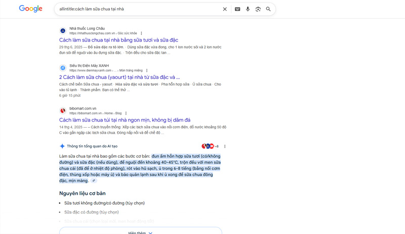Viewport: 405px width, 234px height.
Task: Clear the search box text
Action: (225, 9)
